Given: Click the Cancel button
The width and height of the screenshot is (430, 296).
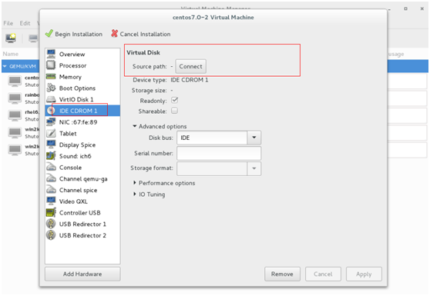Looking at the screenshot, I should click(x=323, y=274).
